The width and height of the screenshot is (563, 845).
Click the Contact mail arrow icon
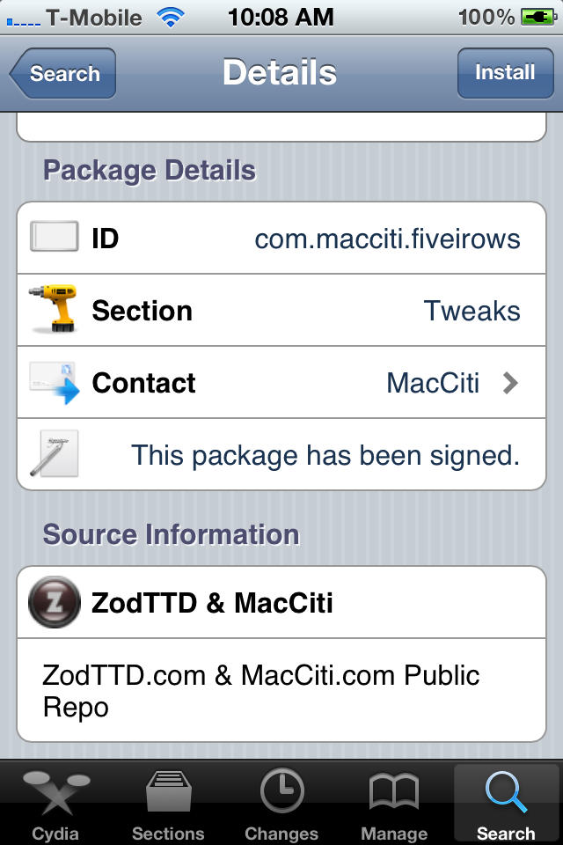coord(54,383)
